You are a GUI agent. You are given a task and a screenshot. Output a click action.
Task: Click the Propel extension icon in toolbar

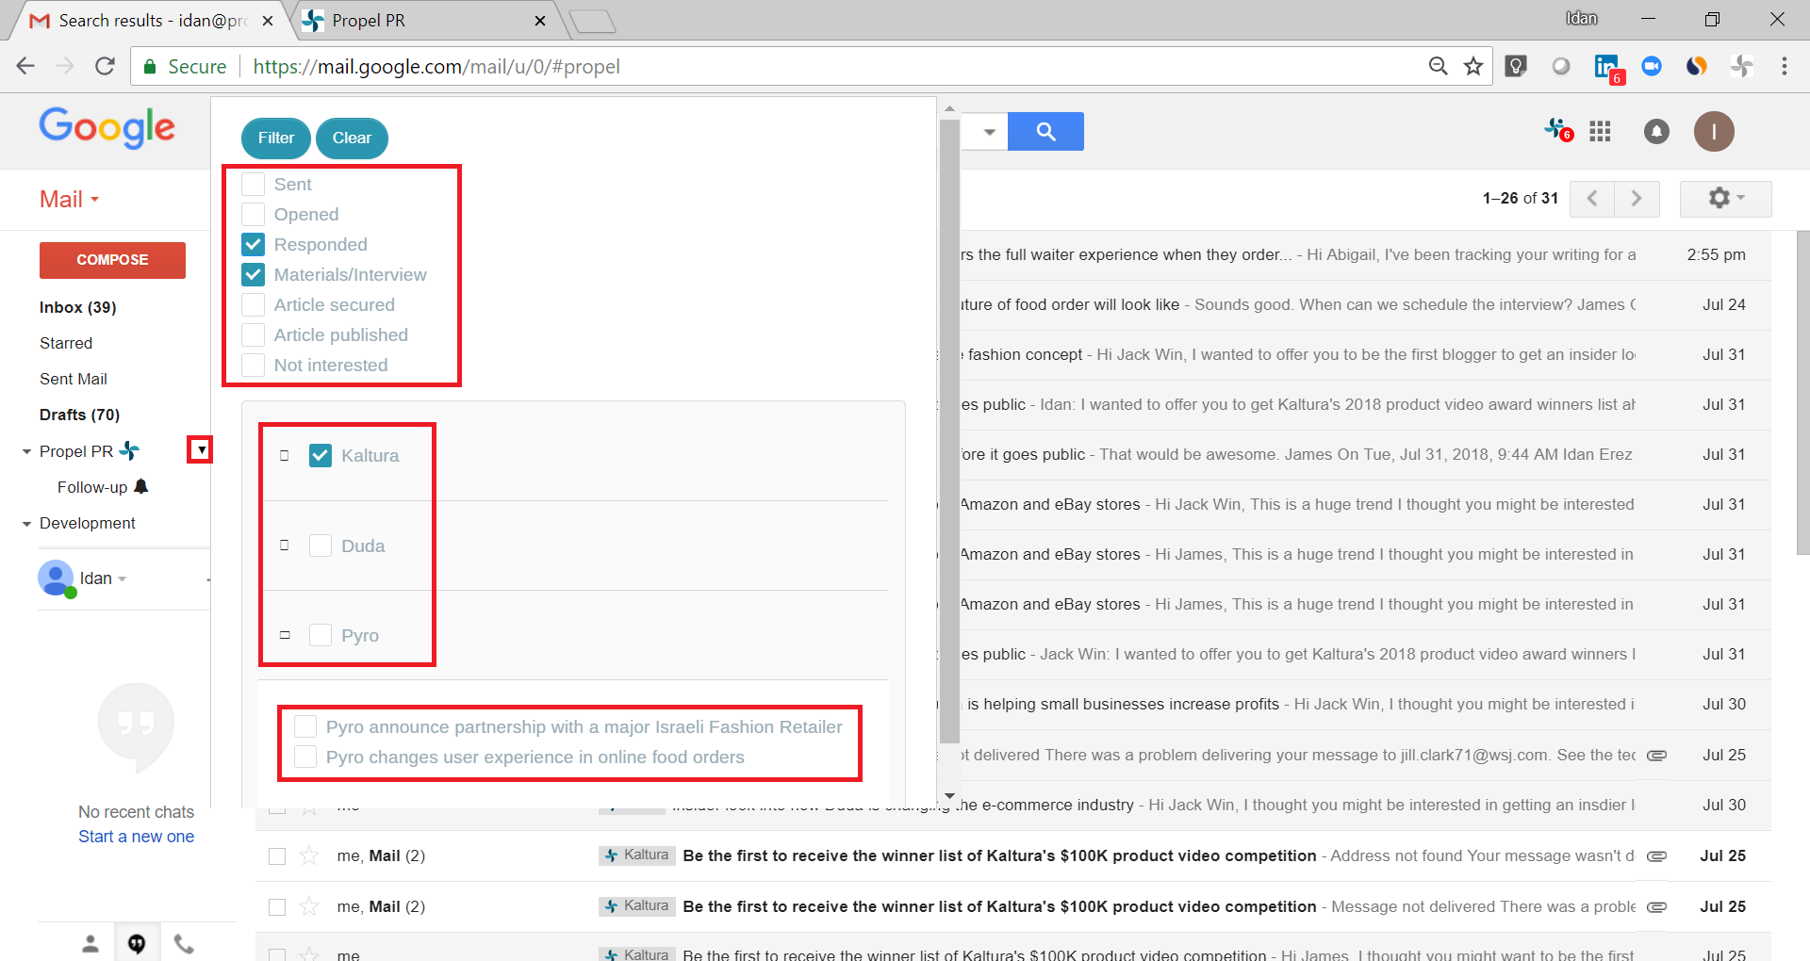point(1742,66)
